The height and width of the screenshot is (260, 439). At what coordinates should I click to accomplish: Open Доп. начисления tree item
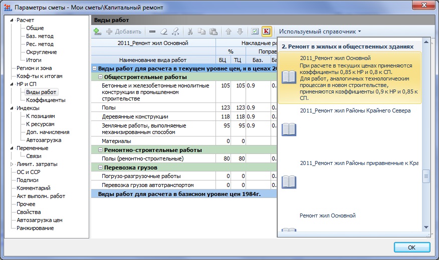(48, 132)
